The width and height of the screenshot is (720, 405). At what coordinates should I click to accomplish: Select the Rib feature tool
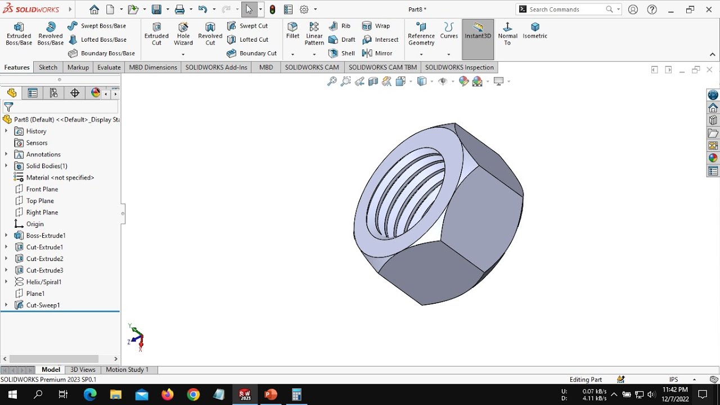tap(339, 26)
